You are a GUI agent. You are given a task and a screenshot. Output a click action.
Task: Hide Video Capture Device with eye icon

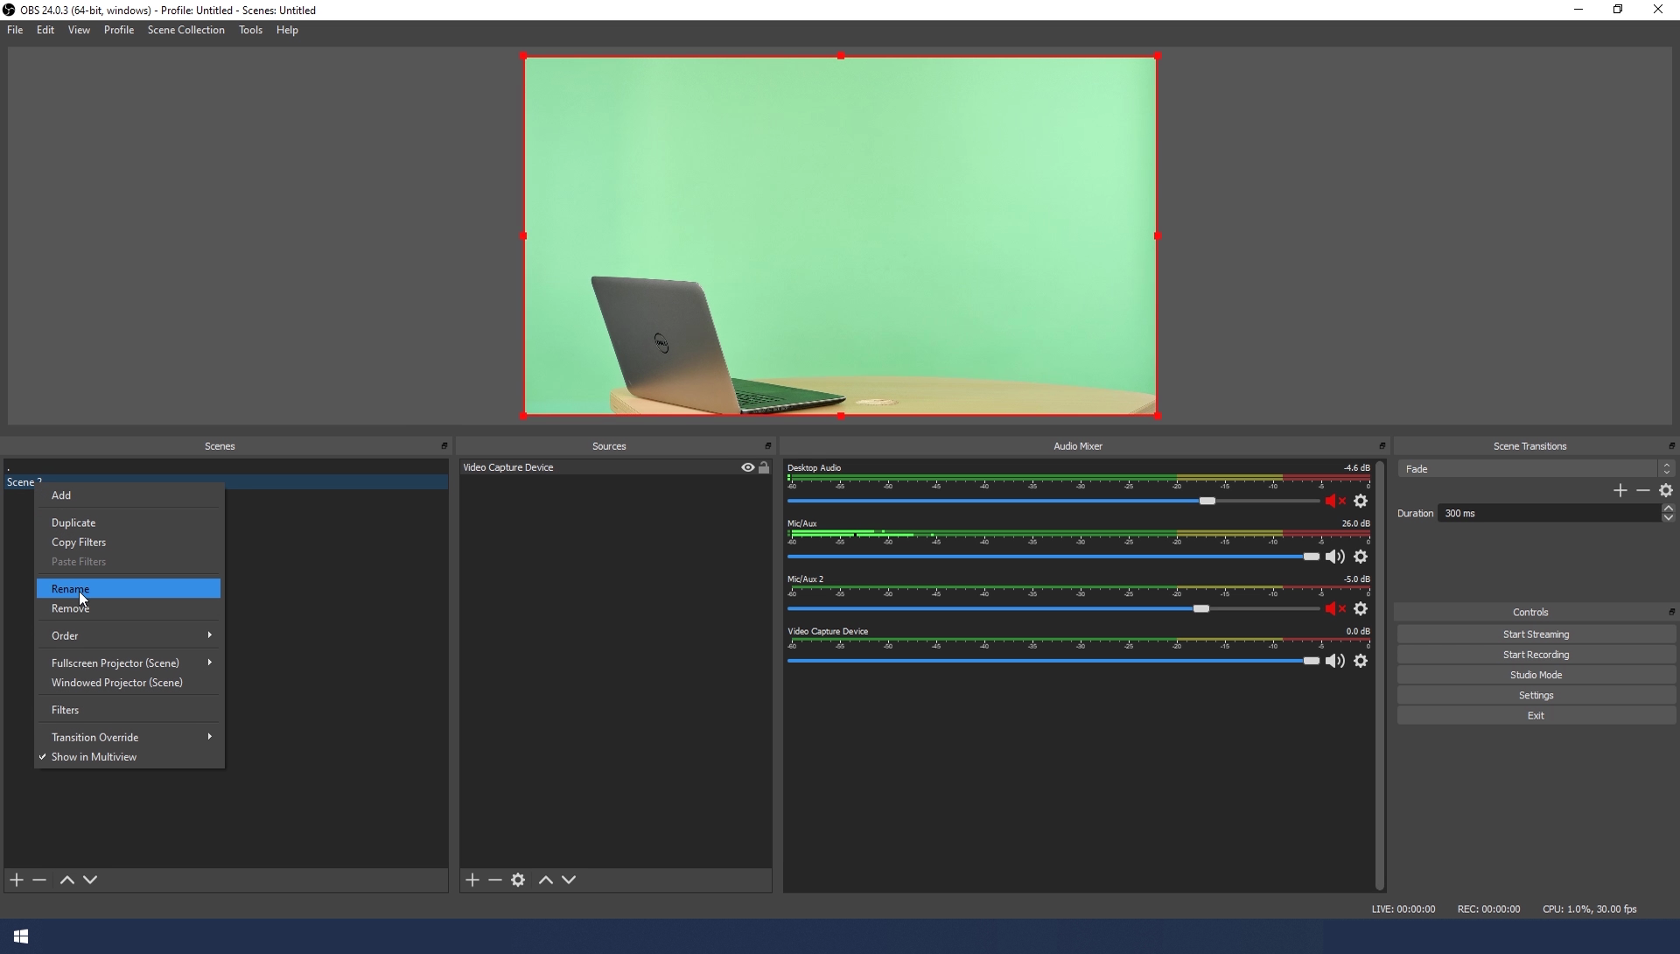747,467
